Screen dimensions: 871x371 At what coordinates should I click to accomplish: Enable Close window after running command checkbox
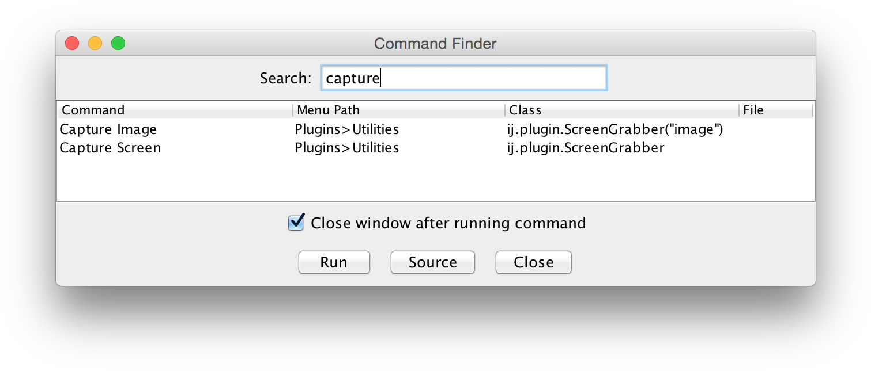point(296,223)
